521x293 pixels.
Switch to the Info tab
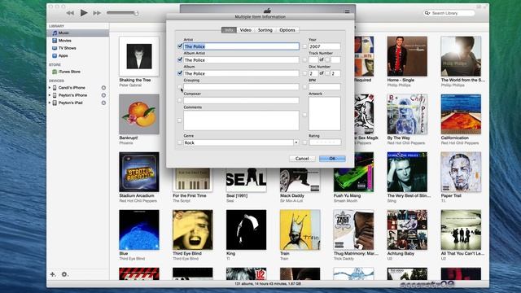point(229,30)
